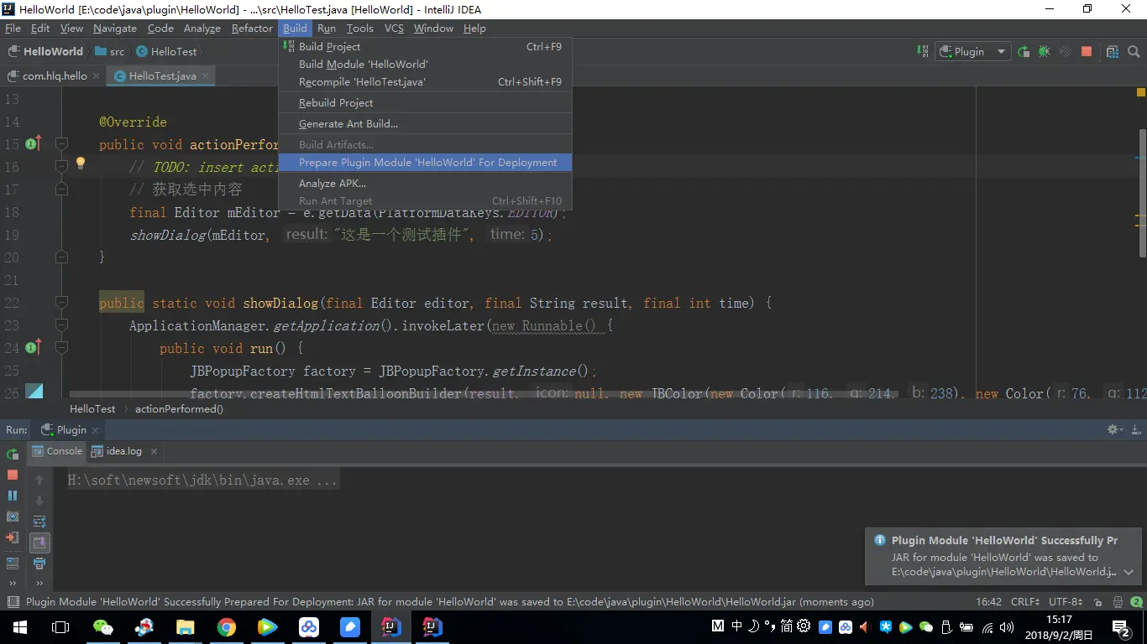Click the Plugin Module notification balloon
This screenshot has width=1147, height=644.
pos(1003,556)
